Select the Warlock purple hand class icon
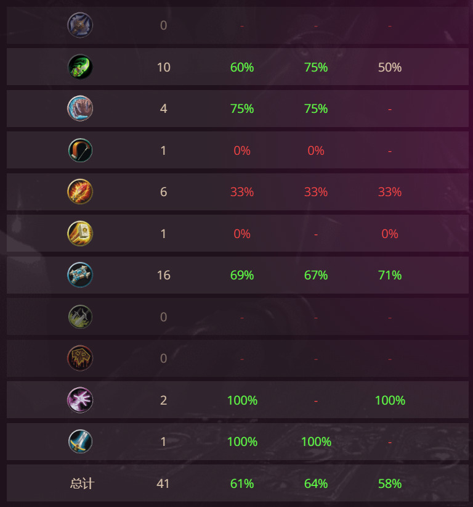Viewport: 473px width, 507px height. [80, 400]
